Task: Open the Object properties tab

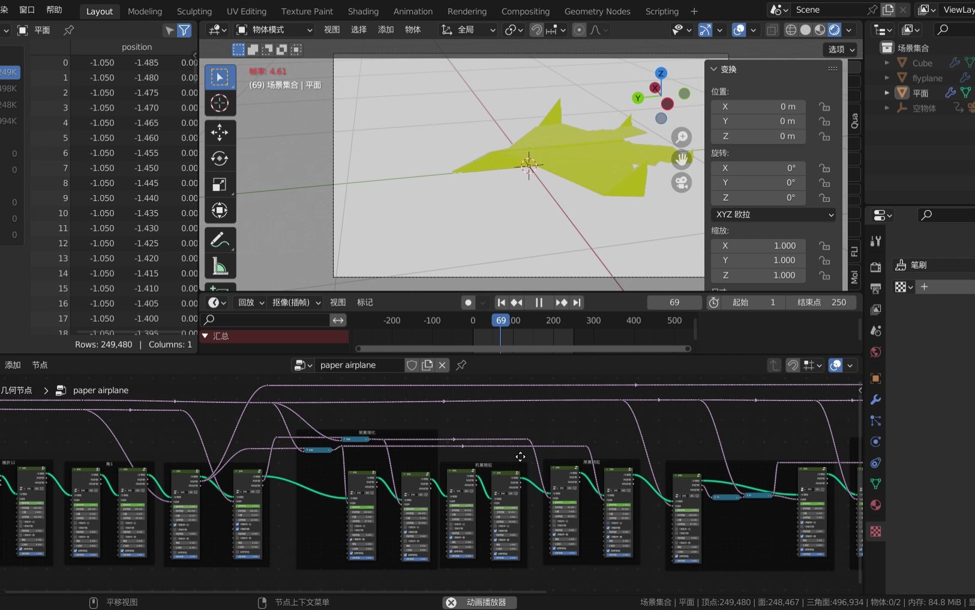Action: (x=875, y=378)
